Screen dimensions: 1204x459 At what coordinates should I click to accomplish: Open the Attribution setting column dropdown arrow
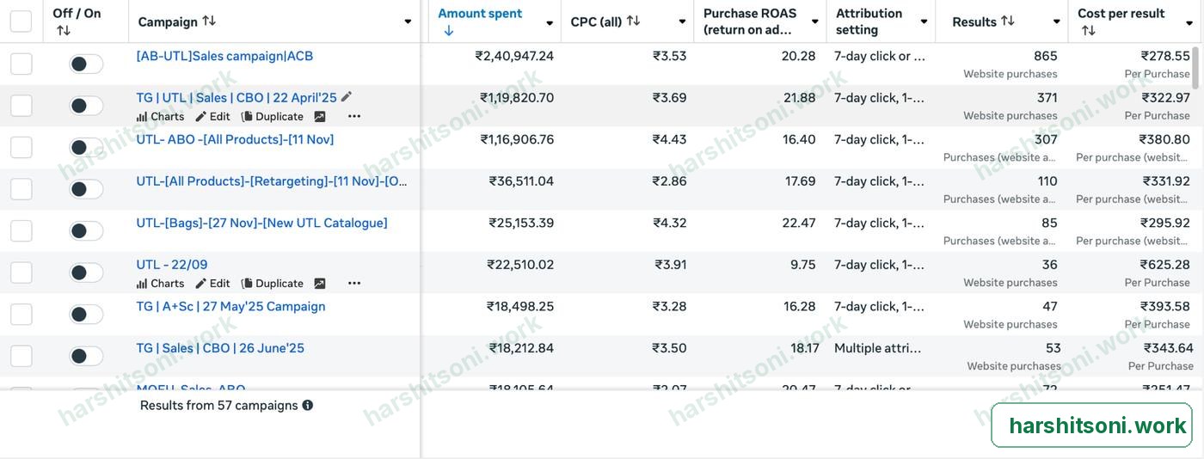(924, 21)
